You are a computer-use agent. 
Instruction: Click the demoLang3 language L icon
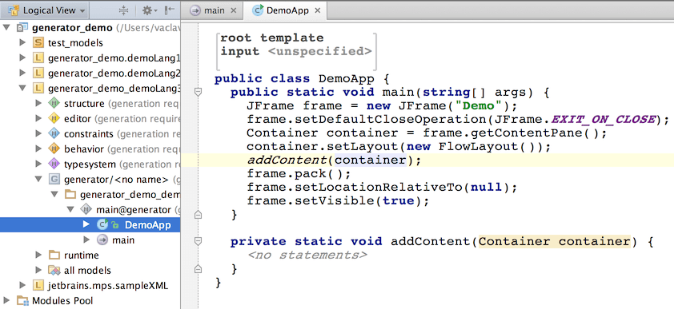tap(38, 89)
